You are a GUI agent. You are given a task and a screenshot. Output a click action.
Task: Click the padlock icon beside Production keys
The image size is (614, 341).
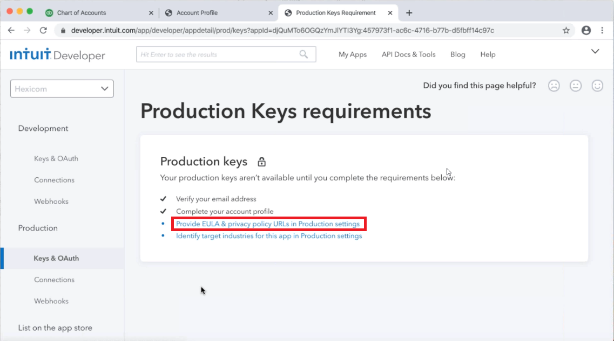[261, 161]
